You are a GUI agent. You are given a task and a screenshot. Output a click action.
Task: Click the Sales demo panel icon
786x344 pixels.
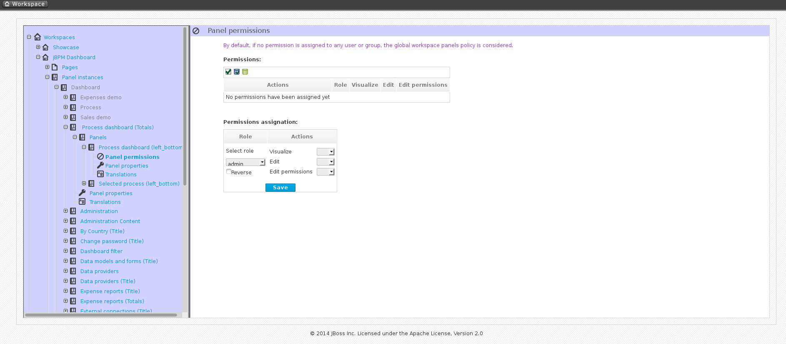pyautogui.click(x=73, y=117)
